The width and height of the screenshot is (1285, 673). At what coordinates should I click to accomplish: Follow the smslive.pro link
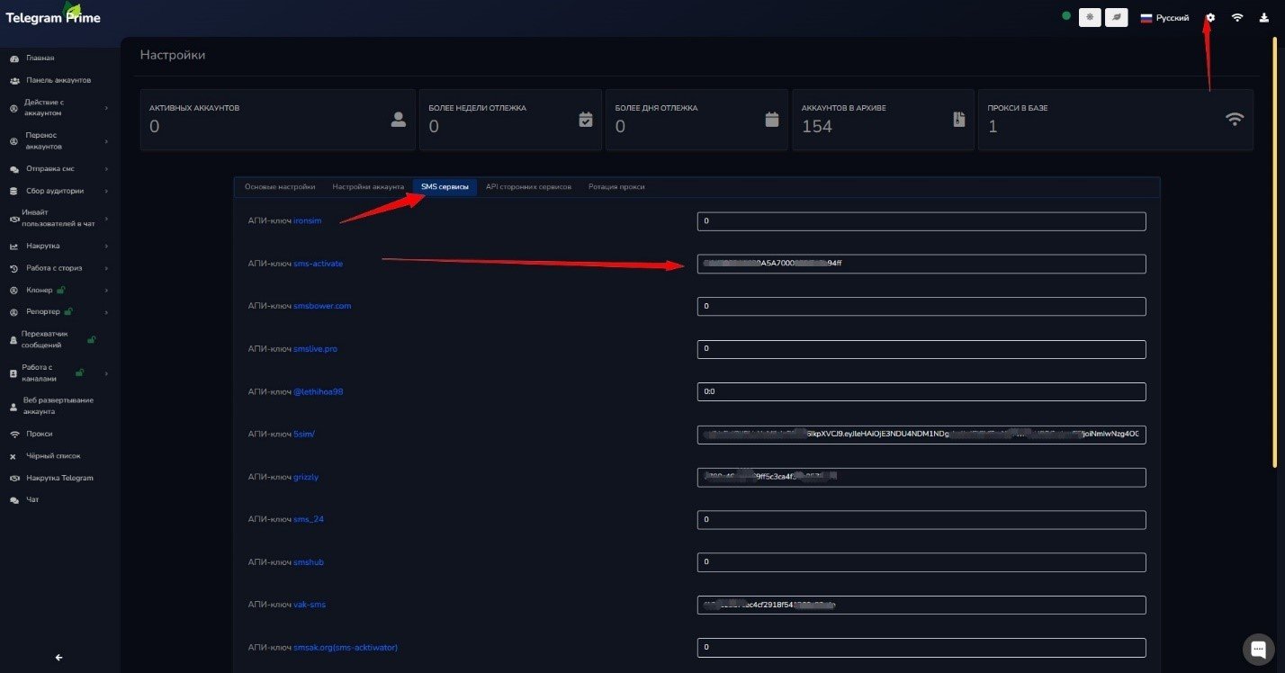tap(315, 348)
